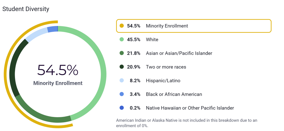Select the highlighted Minority Enrollment legend row
284x131 pixels.
(193, 26)
